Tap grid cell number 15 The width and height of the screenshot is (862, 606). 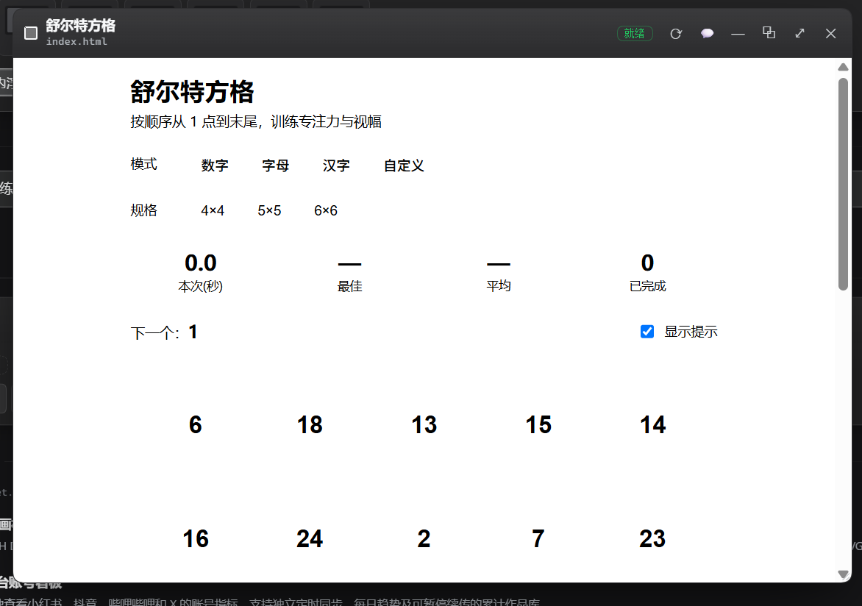(538, 424)
